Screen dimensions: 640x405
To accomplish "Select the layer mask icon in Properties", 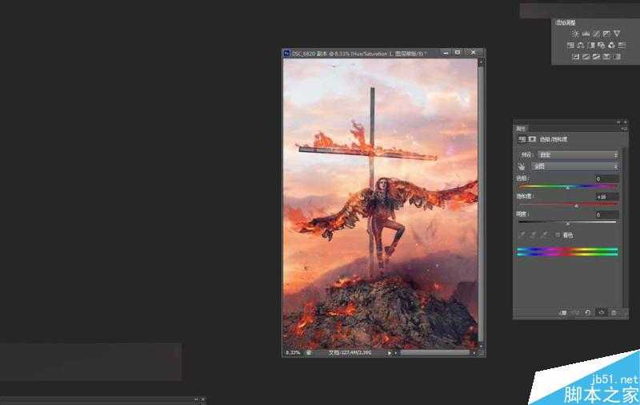I will [532, 139].
